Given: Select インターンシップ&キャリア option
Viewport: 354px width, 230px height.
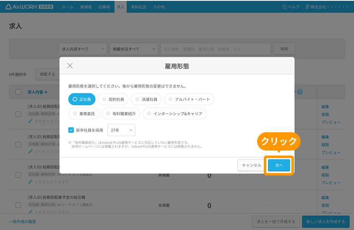Looking at the screenshot, I should pyautogui.click(x=174, y=114).
